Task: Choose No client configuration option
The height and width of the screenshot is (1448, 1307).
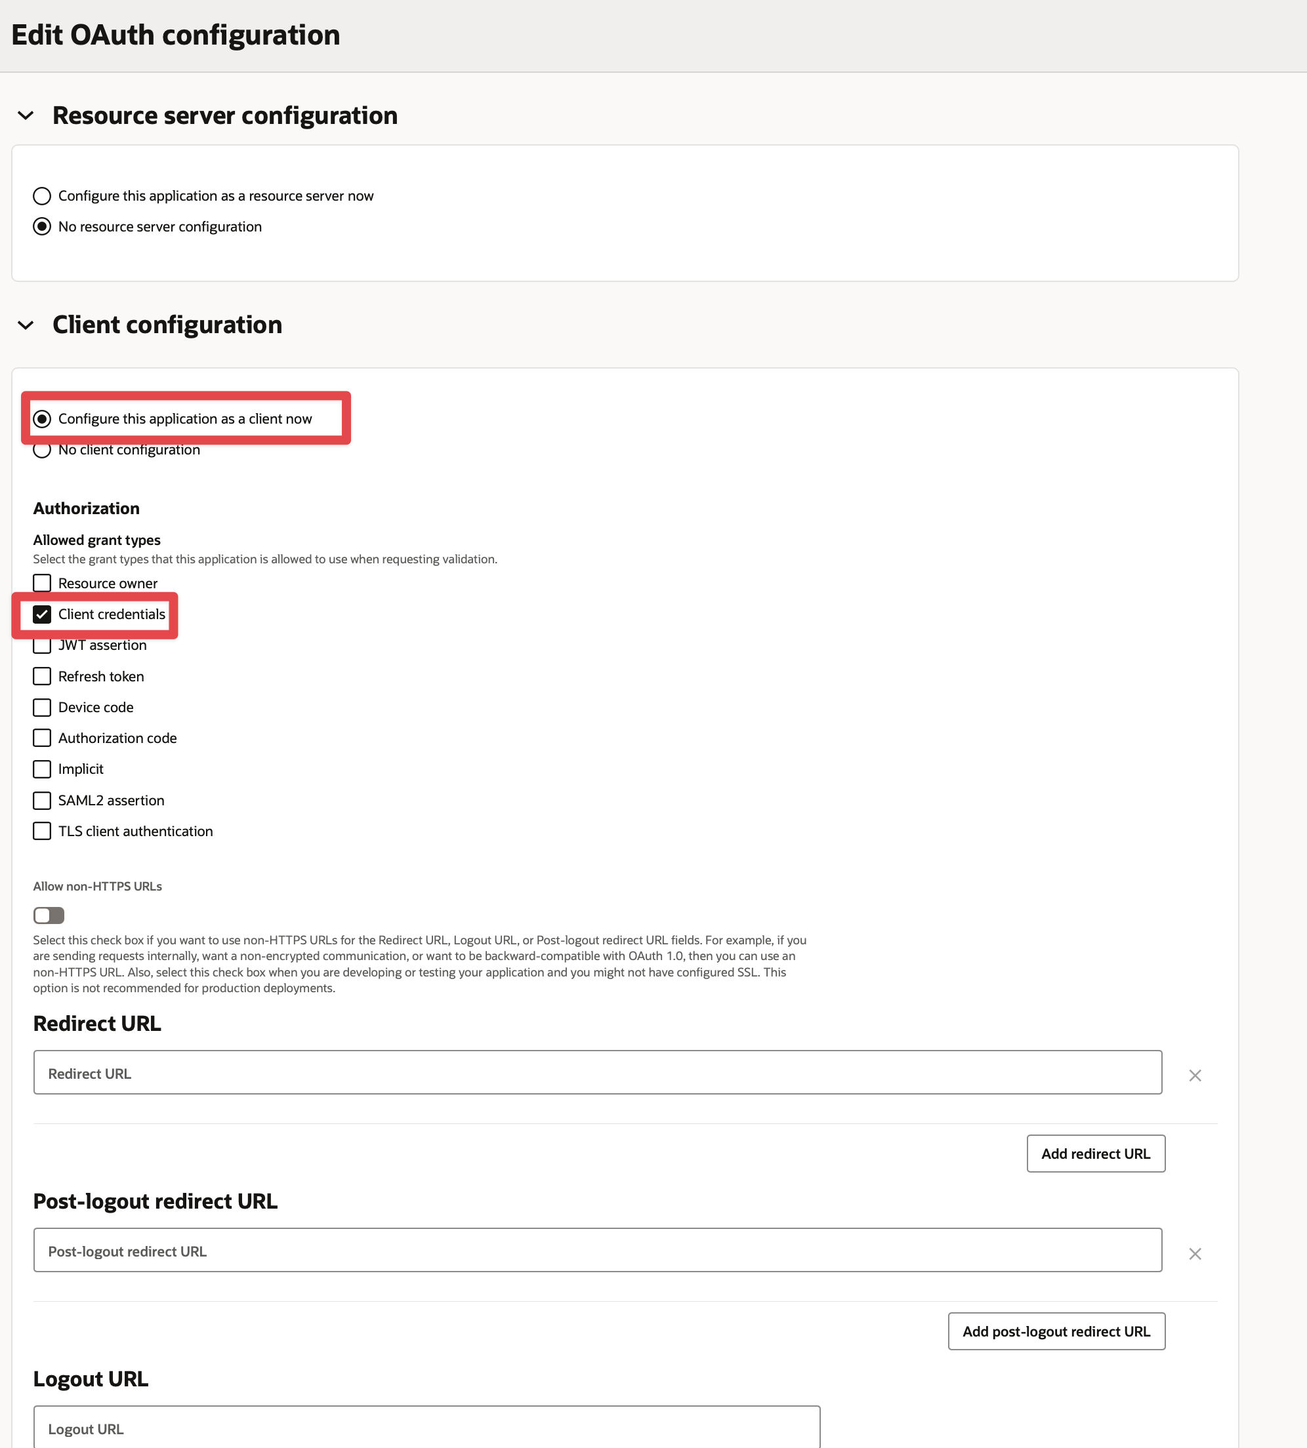Action: pos(43,451)
